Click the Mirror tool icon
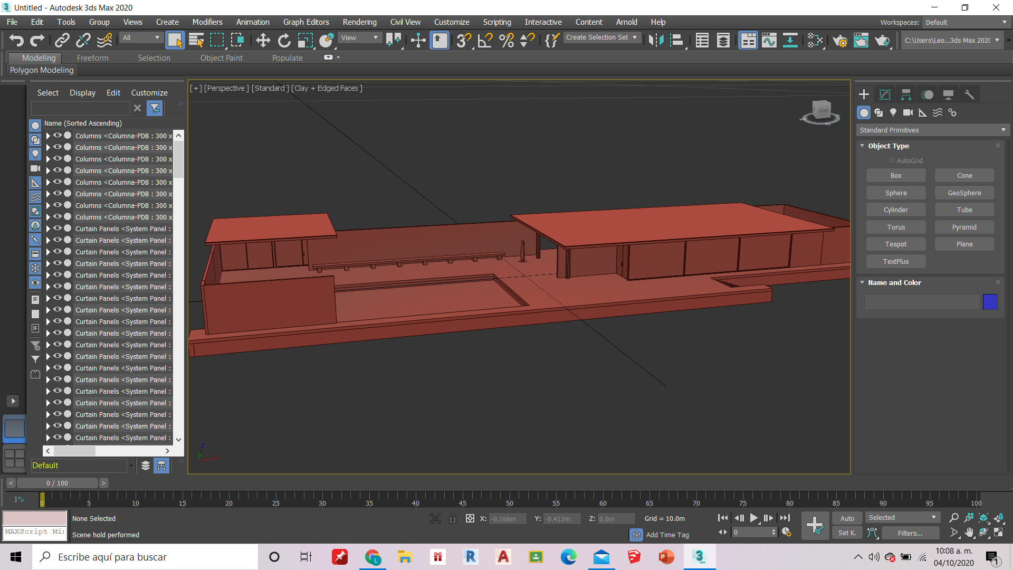 (656, 40)
